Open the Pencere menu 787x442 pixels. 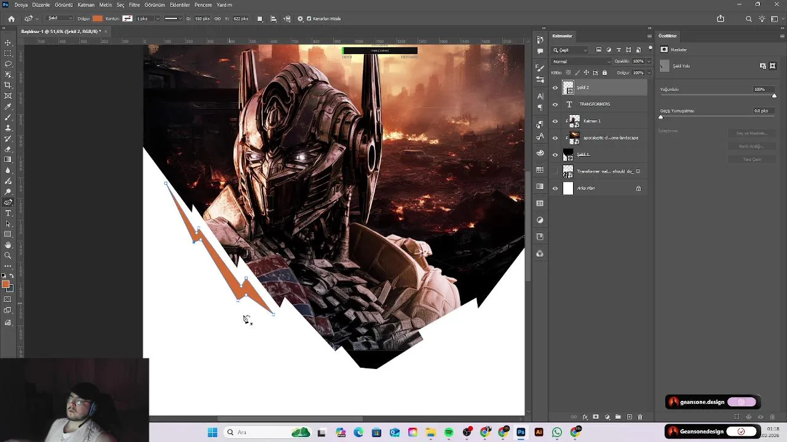tap(203, 5)
